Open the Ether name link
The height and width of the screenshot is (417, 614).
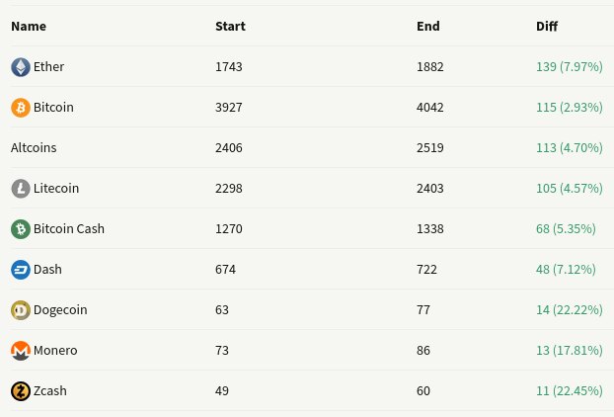point(48,66)
